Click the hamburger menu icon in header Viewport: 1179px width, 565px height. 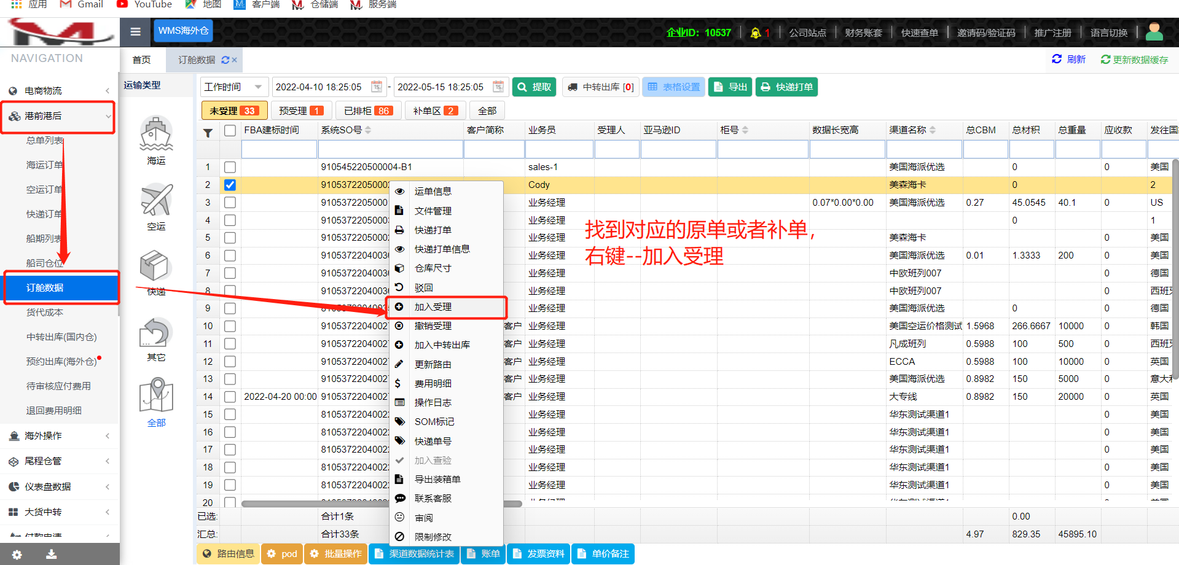tap(136, 32)
